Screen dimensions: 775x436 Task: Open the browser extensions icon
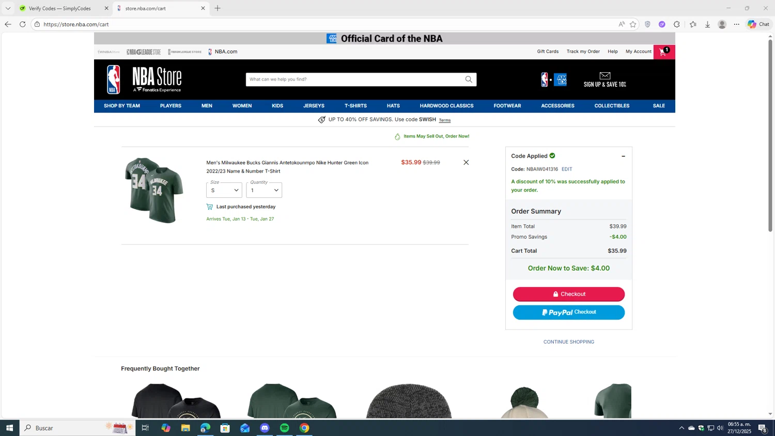(x=677, y=24)
